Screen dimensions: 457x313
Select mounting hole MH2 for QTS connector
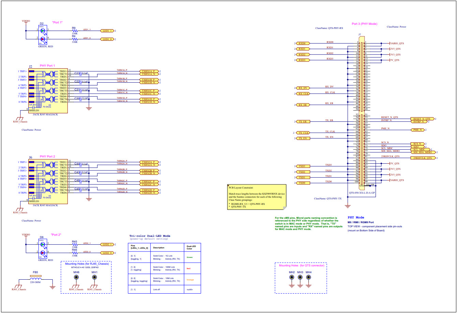pos(292,278)
